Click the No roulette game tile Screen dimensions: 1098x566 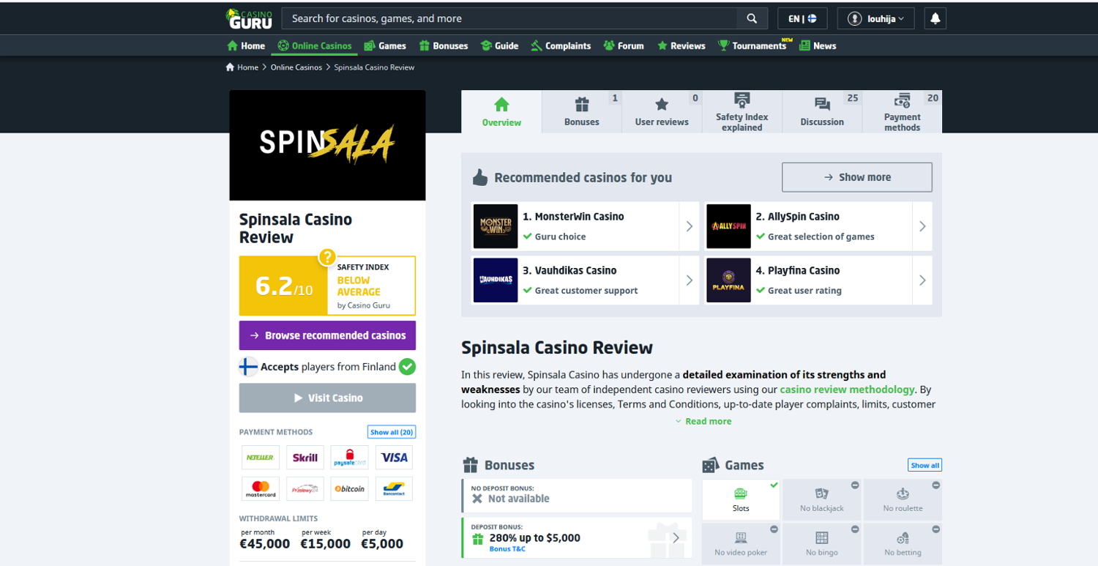click(903, 499)
